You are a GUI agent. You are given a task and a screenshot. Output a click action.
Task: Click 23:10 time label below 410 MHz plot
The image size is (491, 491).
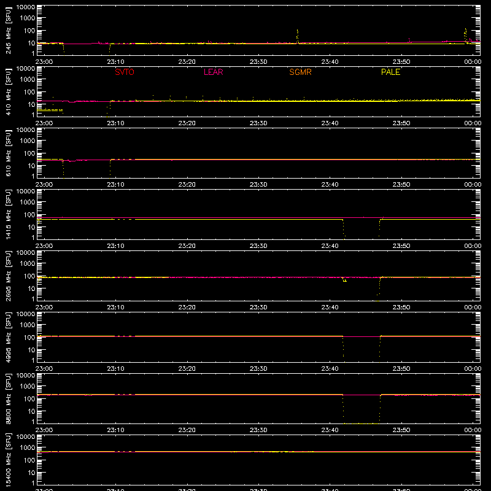[x=115, y=123]
